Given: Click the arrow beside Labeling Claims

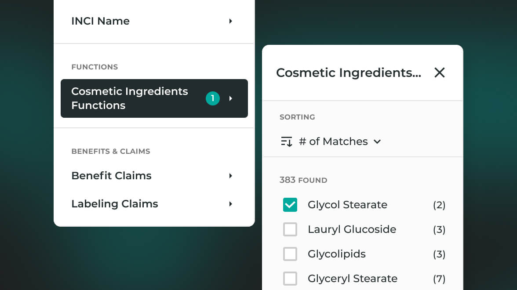Looking at the screenshot, I should pyautogui.click(x=230, y=204).
